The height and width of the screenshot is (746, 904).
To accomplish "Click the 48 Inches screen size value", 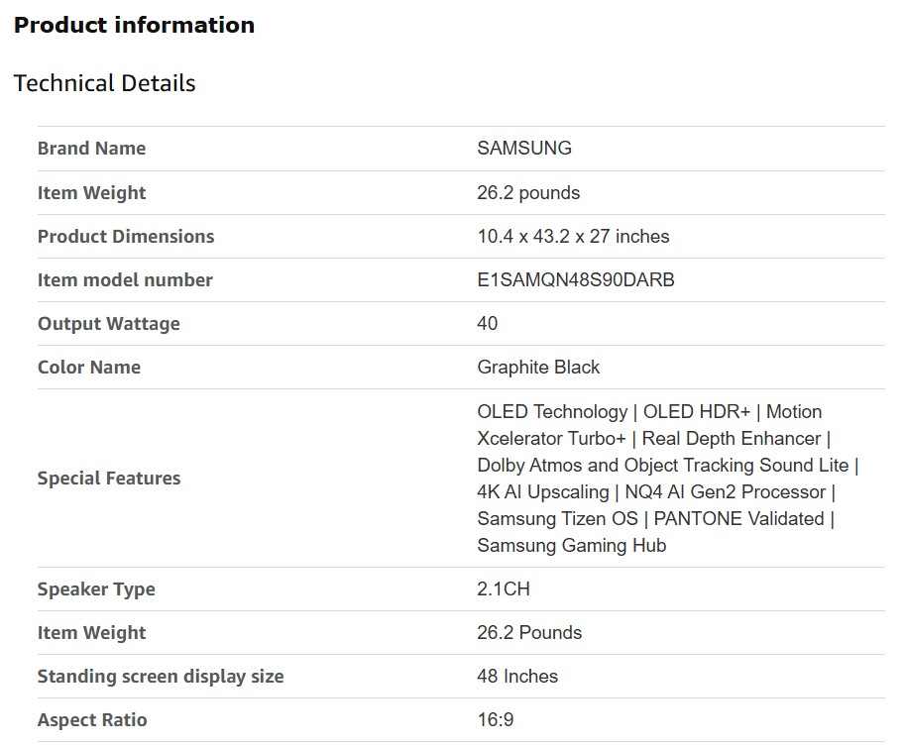I will click(517, 677).
